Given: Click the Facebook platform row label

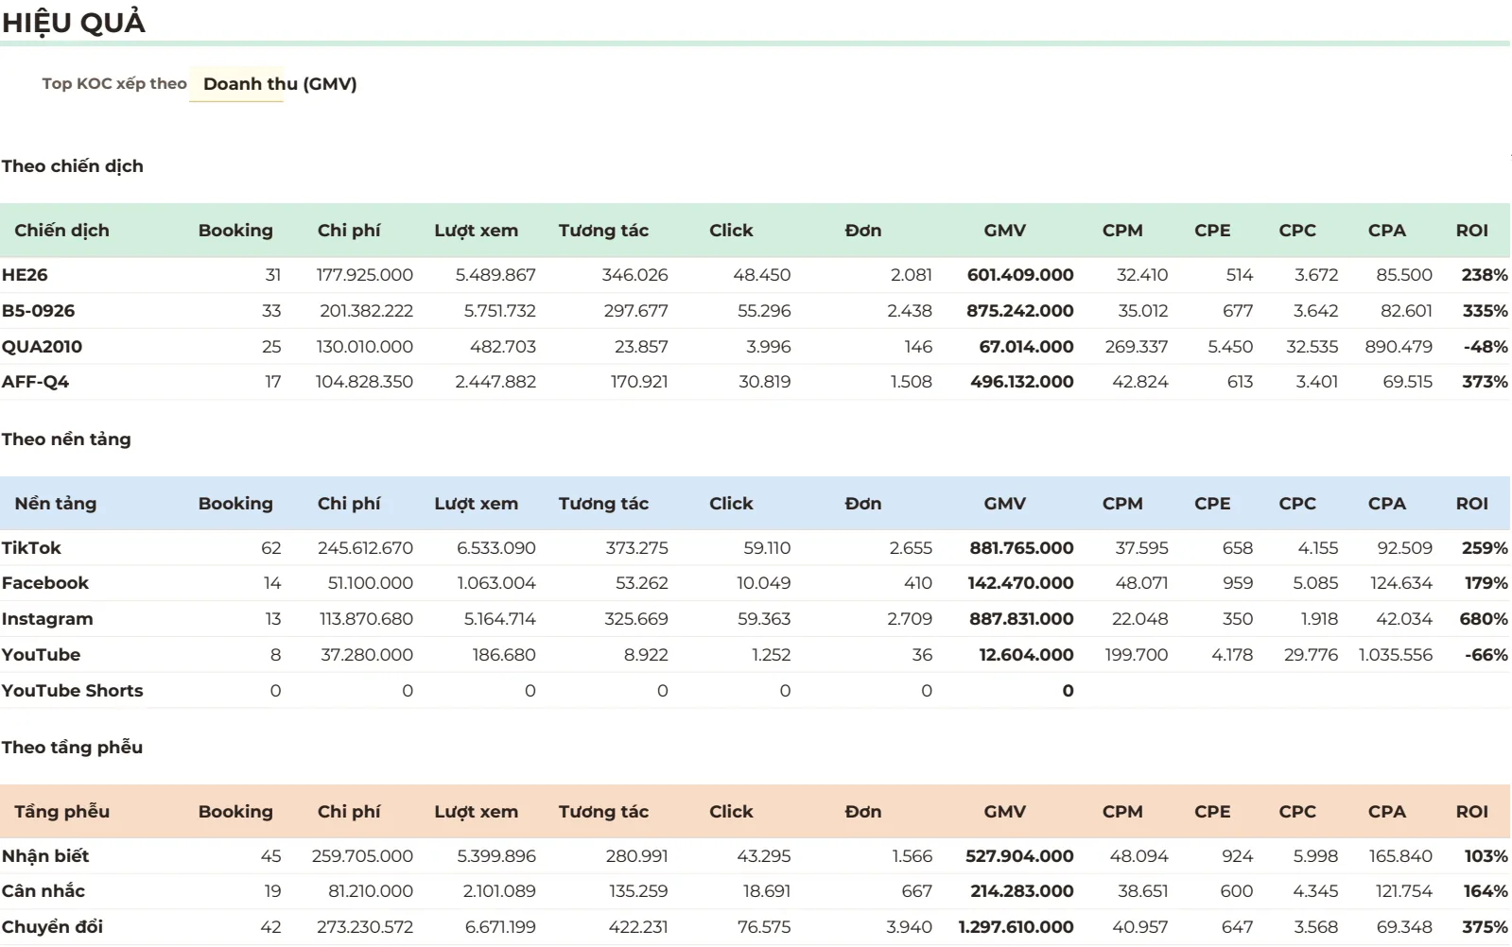Looking at the screenshot, I should tap(45, 583).
